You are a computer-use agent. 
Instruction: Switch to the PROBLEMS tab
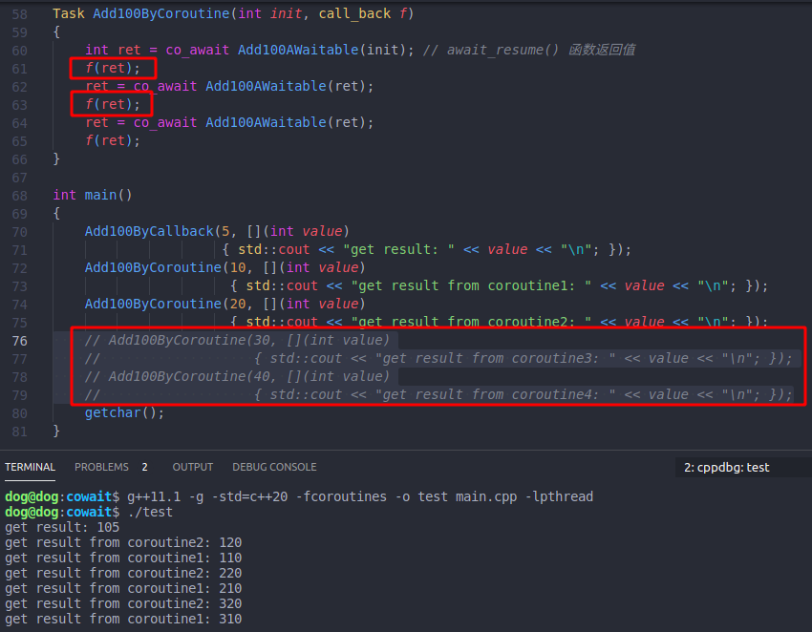click(101, 467)
